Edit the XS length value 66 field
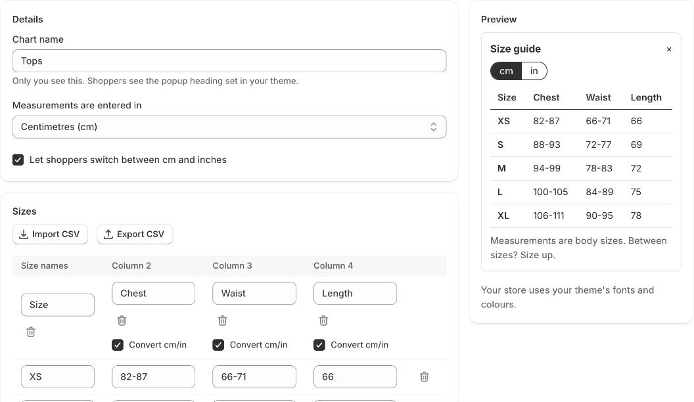694x402 pixels. pos(355,376)
